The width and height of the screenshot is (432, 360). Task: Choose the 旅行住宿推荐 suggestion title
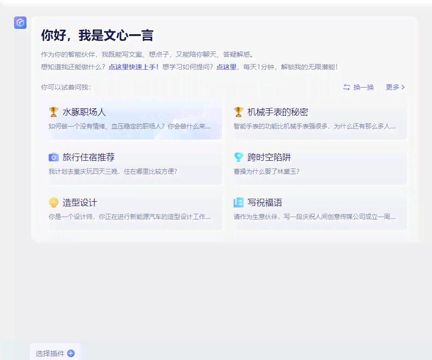tap(89, 157)
